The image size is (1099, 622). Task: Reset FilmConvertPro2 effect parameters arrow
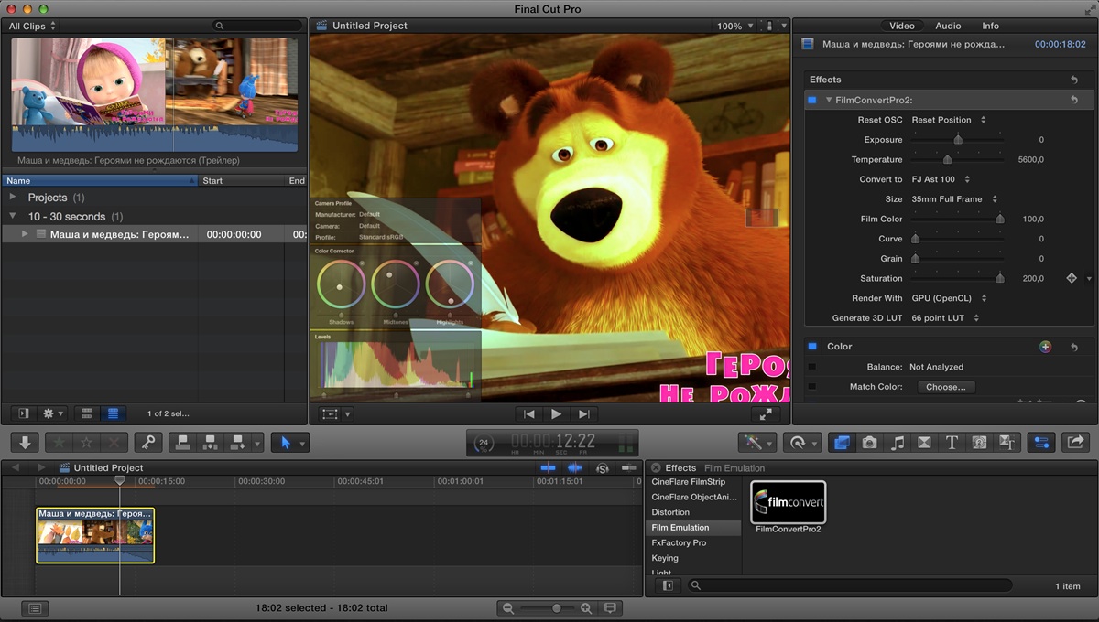coord(1074,100)
